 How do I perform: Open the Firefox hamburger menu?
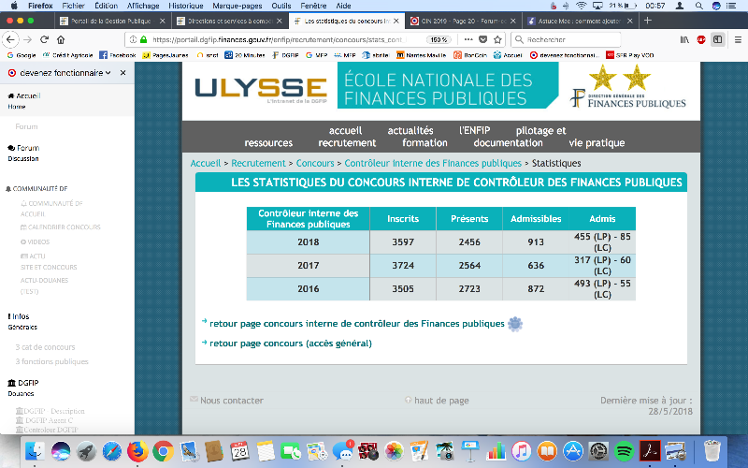(x=736, y=39)
